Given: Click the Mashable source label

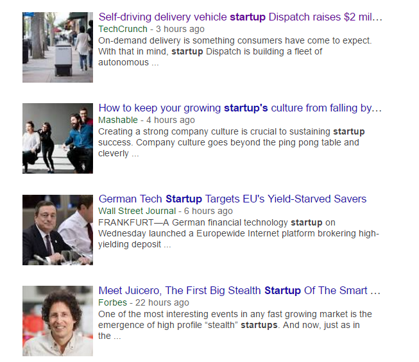Looking at the screenshot, I should pos(119,120).
